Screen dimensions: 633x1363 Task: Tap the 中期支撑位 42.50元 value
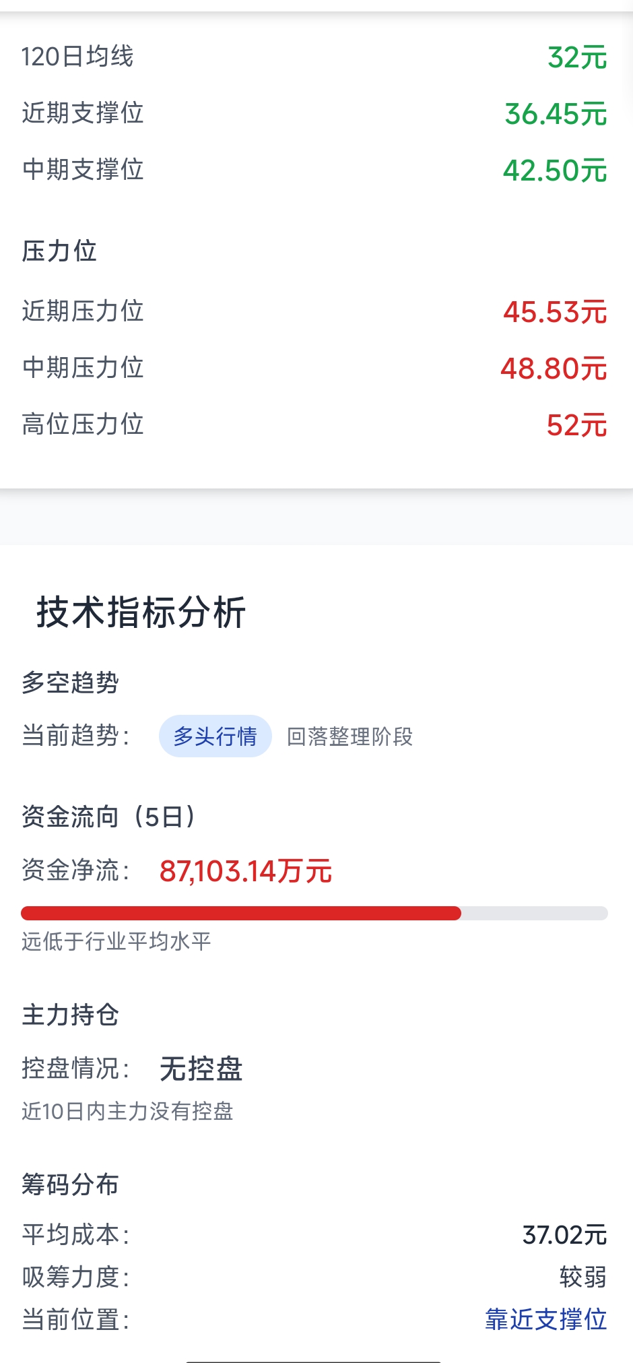click(555, 170)
